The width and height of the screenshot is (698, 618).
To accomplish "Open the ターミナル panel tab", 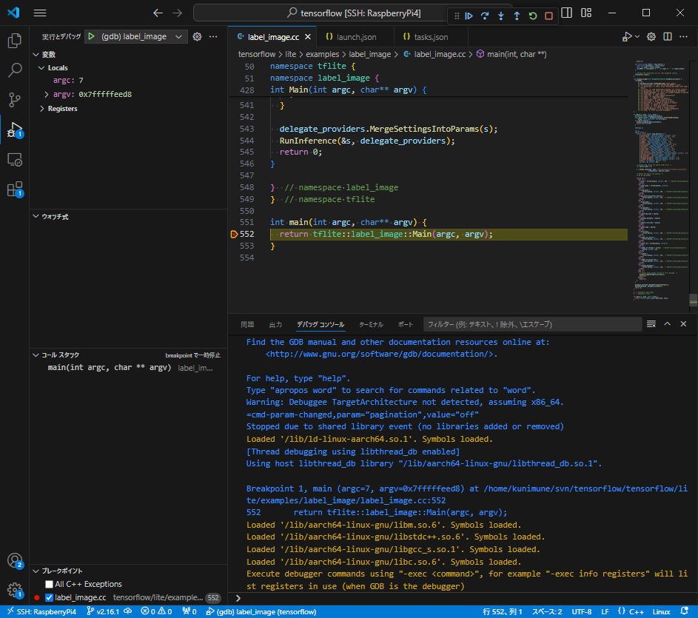I will click(x=371, y=325).
